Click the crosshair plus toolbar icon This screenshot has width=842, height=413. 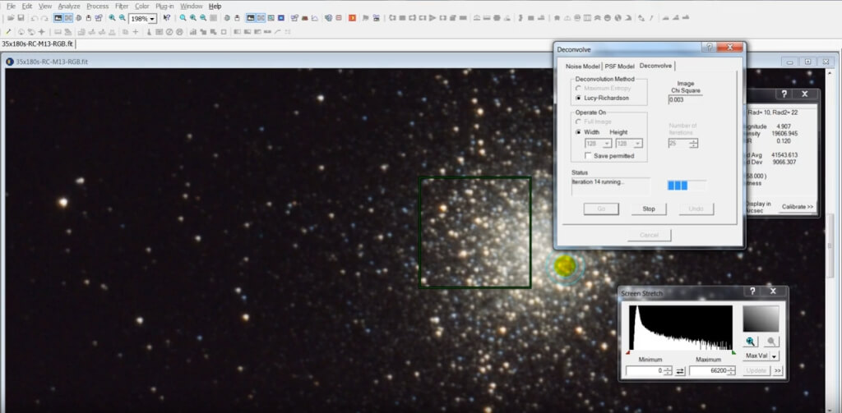[x=136, y=32]
